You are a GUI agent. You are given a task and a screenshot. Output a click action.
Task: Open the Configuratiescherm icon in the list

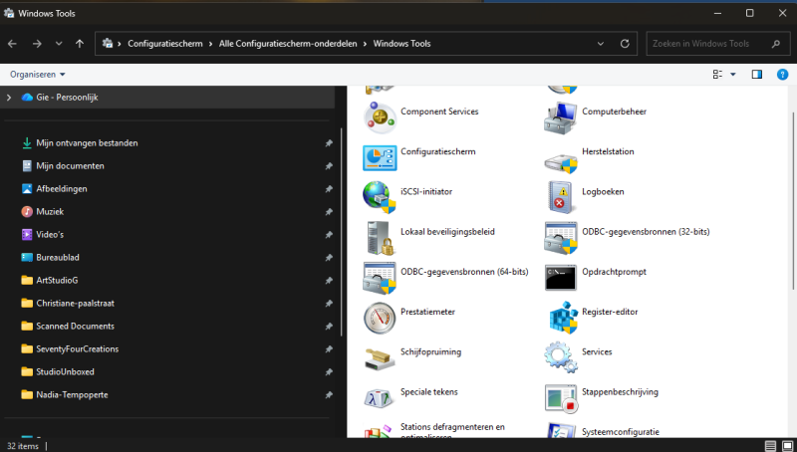pos(380,158)
